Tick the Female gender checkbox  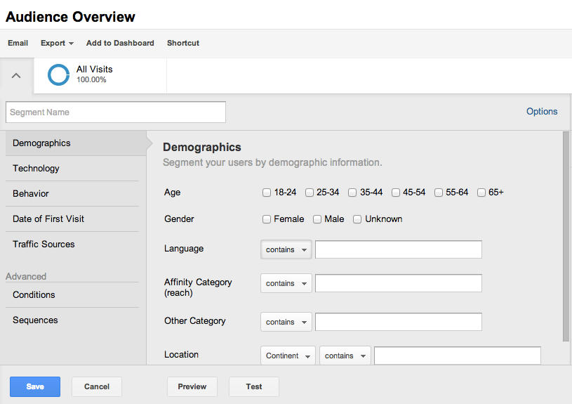(267, 219)
